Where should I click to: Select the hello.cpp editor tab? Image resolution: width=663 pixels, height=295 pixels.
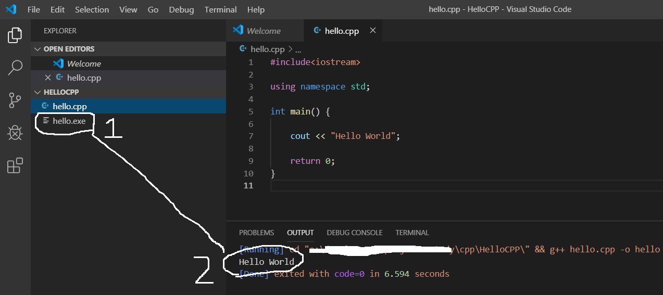point(342,31)
